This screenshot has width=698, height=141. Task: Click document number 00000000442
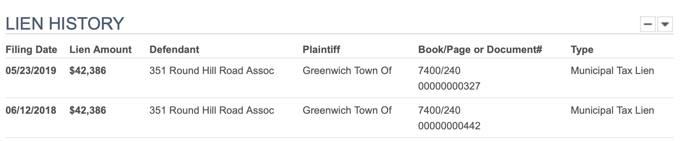pos(449,126)
